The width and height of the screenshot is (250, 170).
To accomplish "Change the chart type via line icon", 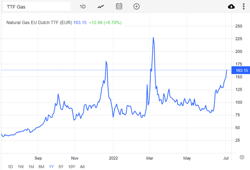I will 101,7.
